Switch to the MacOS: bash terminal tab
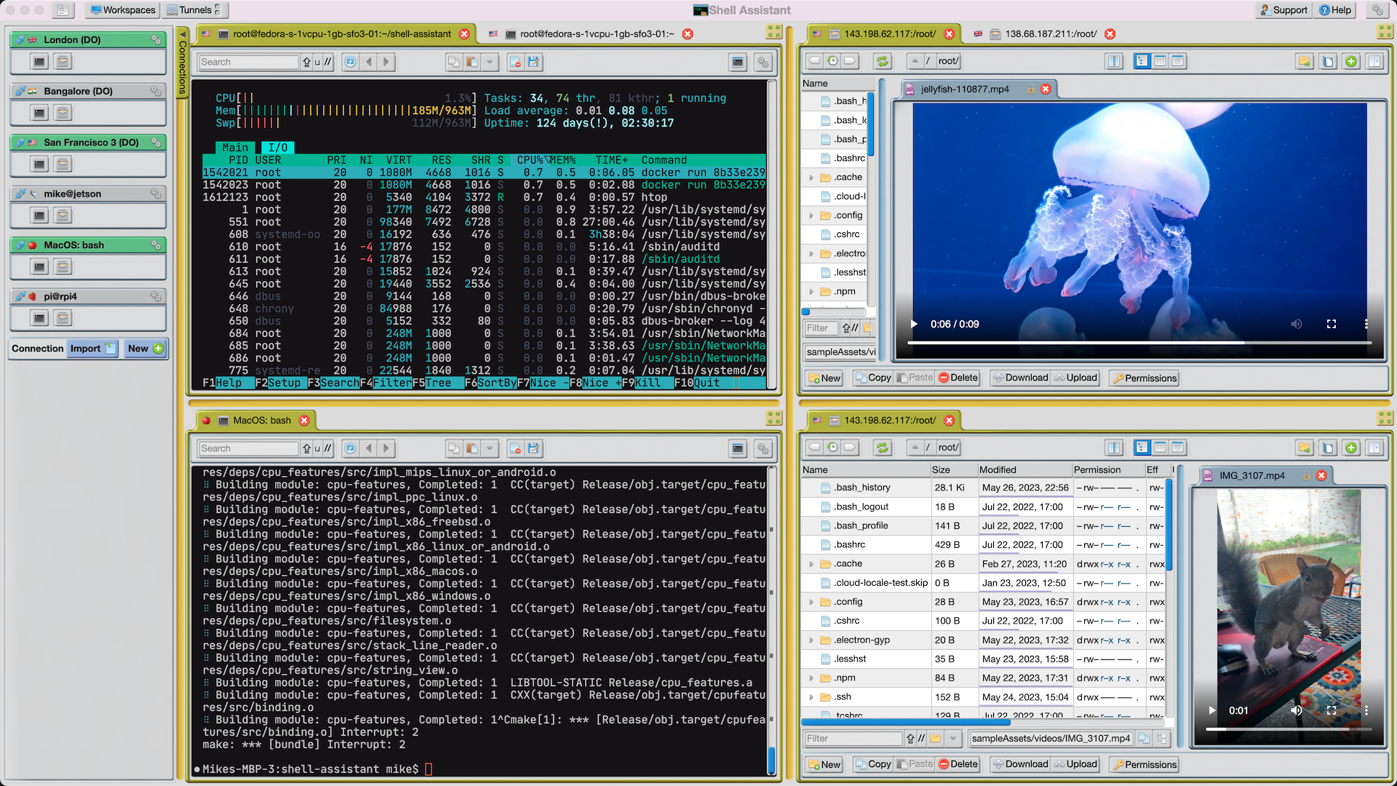1397x786 pixels. click(260, 420)
